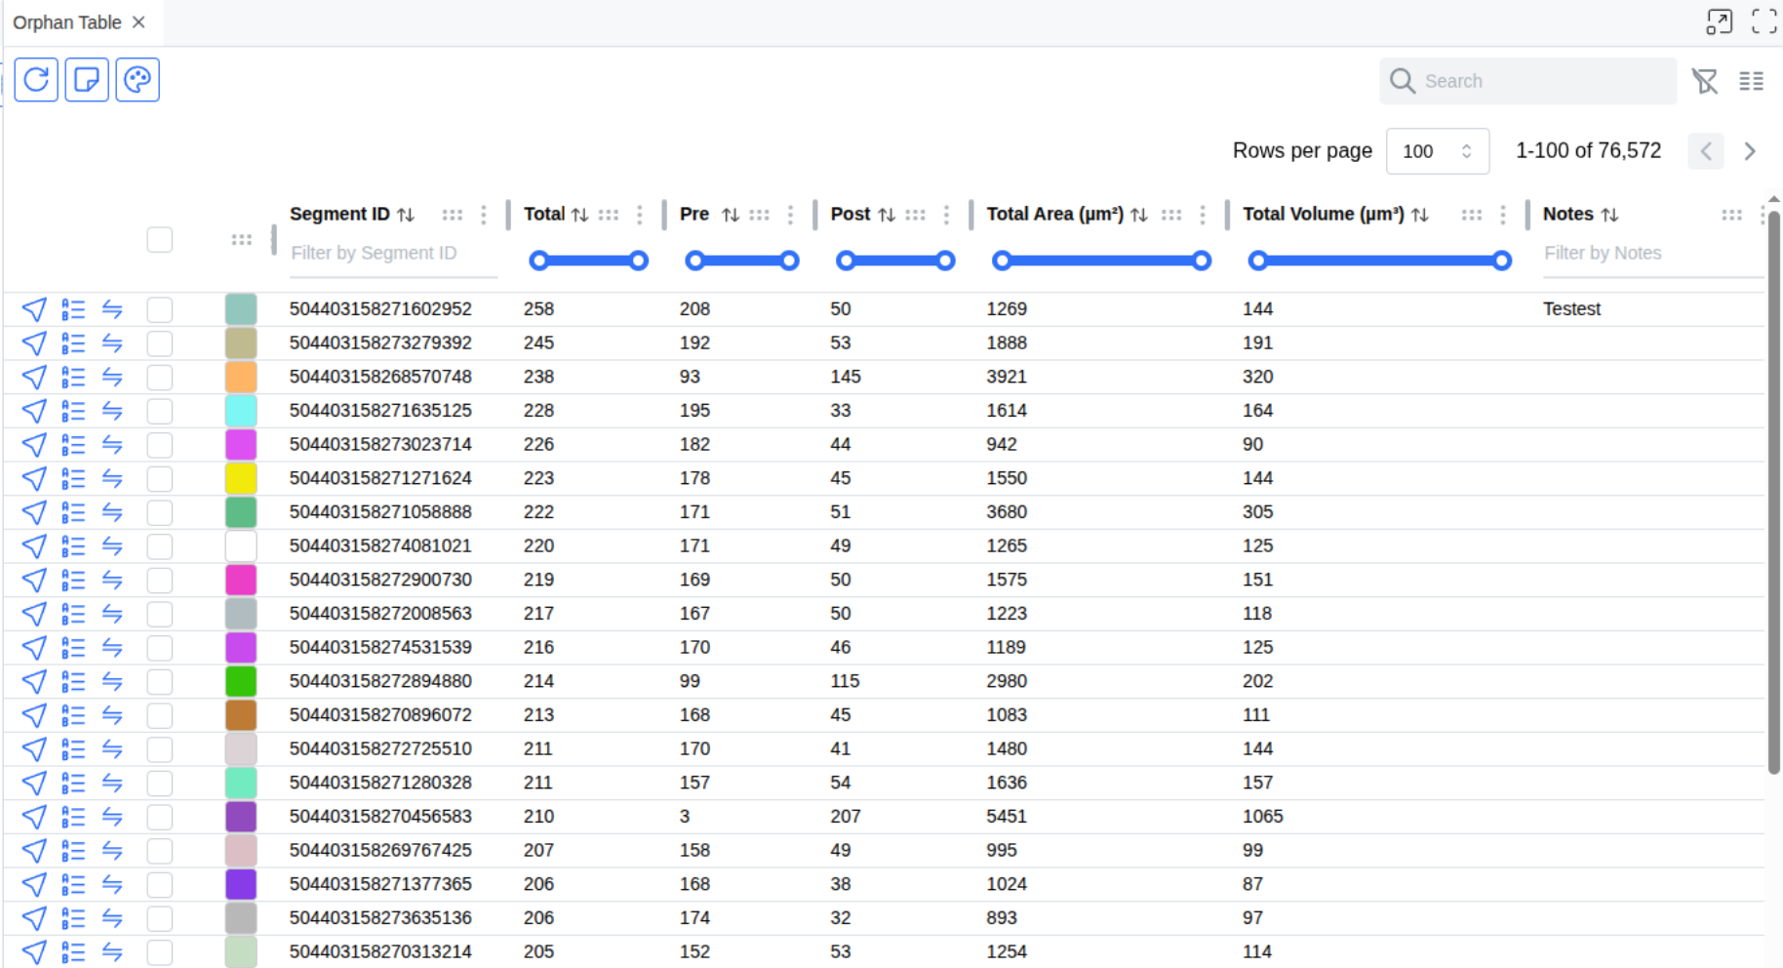Navigate to segment 504403158271602952 with arrow icon
Viewport: 1783px width, 968px height.
[x=34, y=309]
